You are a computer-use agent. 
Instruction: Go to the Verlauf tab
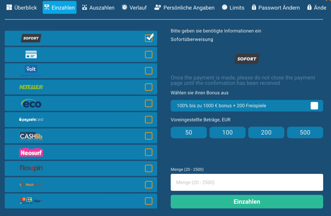click(x=134, y=7)
